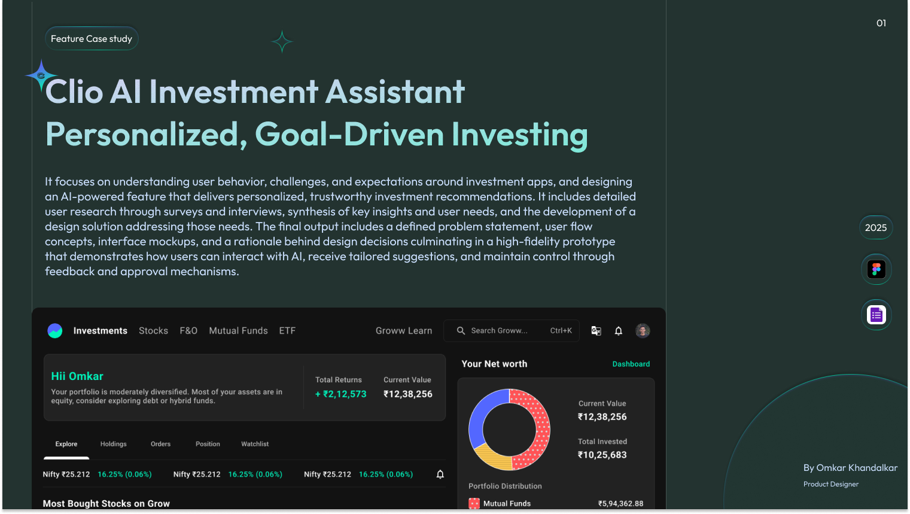Click the bell icon beside Nifty tickers
The height and width of the screenshot is (514, 910).
click(440, 475)
